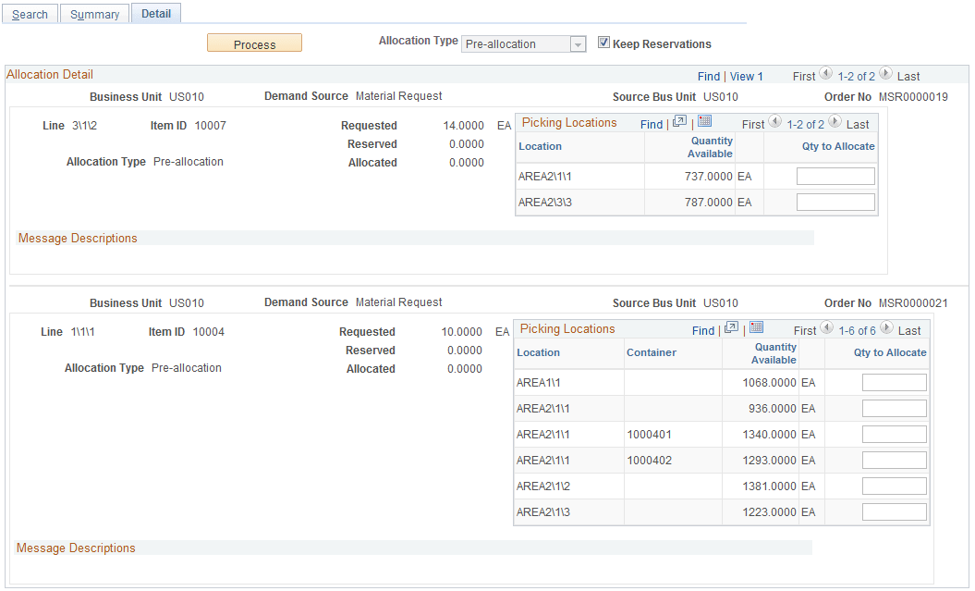
Task: Select the Search tab
Action: (30, 13)
